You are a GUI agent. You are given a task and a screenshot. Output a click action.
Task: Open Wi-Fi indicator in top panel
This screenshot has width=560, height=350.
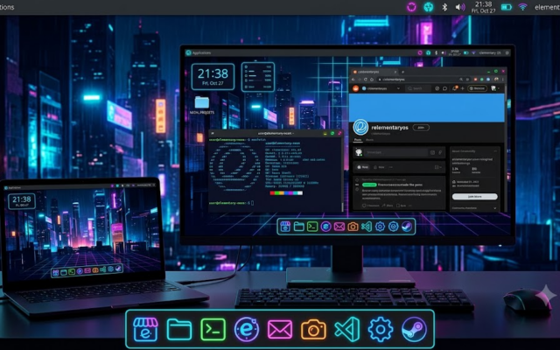523,7
